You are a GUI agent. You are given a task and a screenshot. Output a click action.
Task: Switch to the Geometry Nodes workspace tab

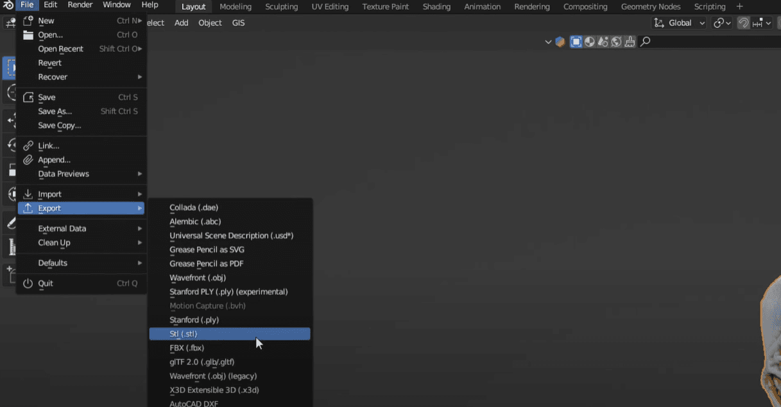coord(651,6)
